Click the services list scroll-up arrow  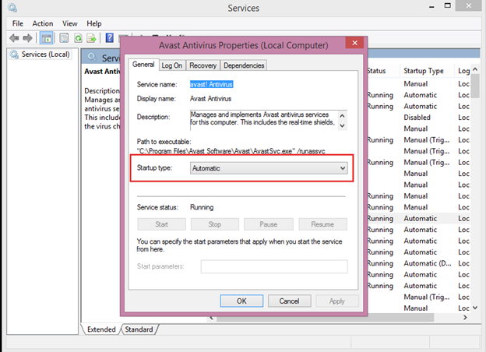pyautogui.click(x=475, y=69)
